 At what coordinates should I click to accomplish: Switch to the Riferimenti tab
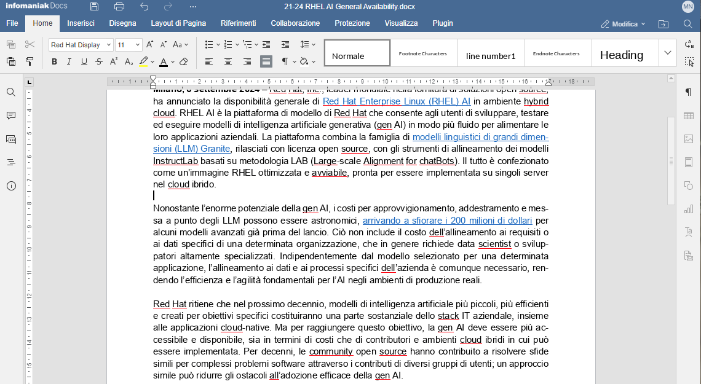(238, 23)
